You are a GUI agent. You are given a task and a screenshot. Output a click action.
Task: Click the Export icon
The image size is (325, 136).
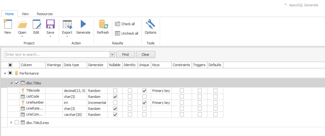(x=67, y=25)
